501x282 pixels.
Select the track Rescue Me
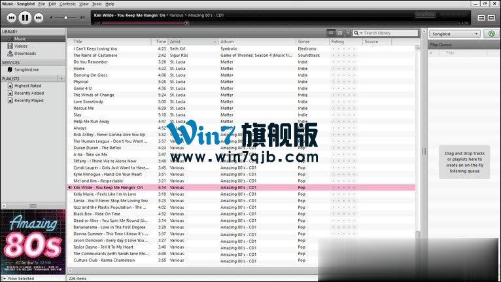point(84,108)
